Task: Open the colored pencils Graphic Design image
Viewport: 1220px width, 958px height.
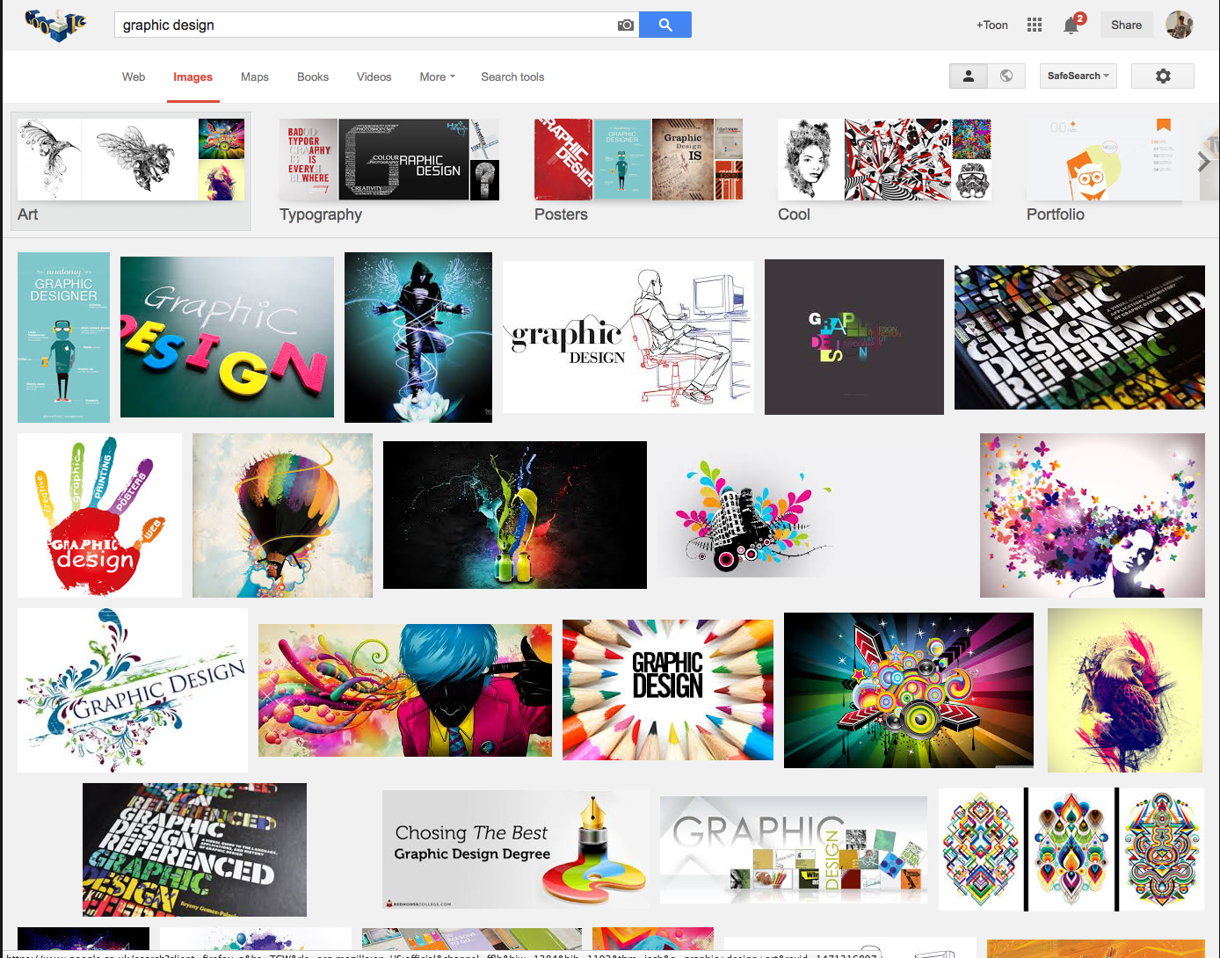Action: (x=667, y=690)
